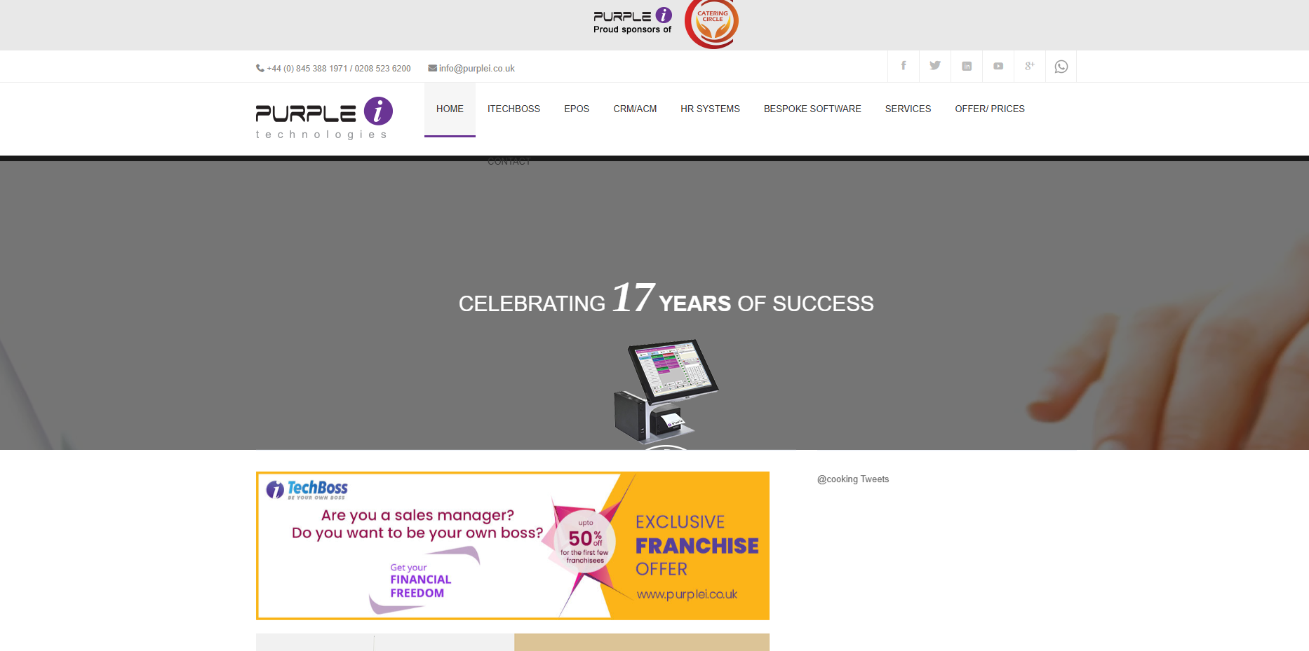
Task: Open the EPOS menu item
Action: (577, 109)
